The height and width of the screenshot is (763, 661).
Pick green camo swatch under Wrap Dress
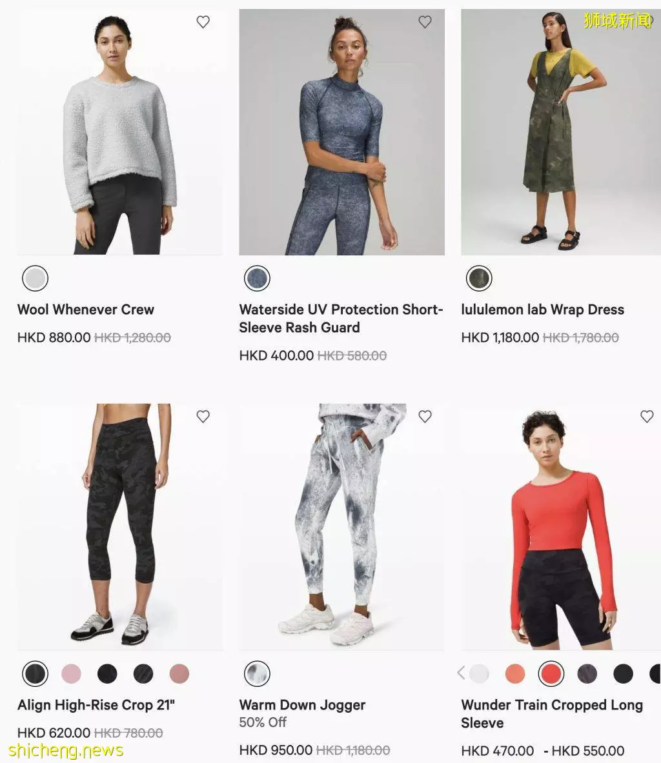480,279
